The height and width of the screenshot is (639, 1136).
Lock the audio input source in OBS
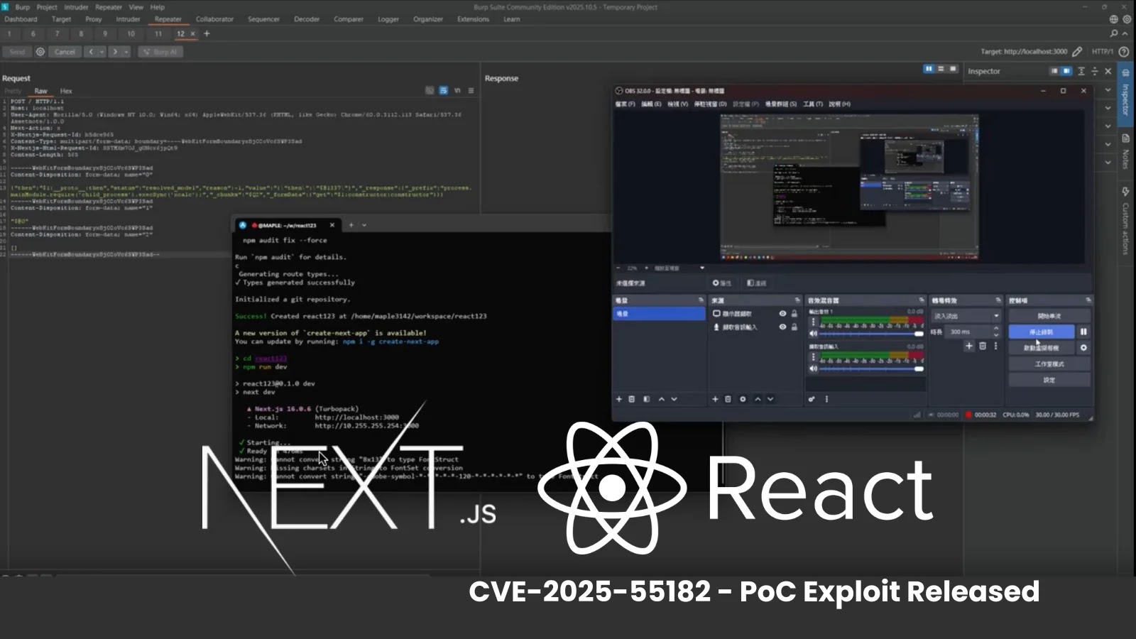[794, 327]
